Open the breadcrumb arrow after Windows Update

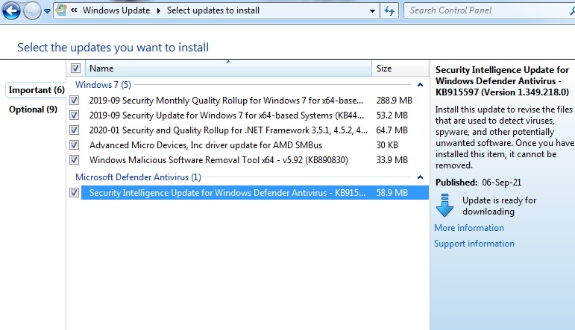tap(158, 10)
